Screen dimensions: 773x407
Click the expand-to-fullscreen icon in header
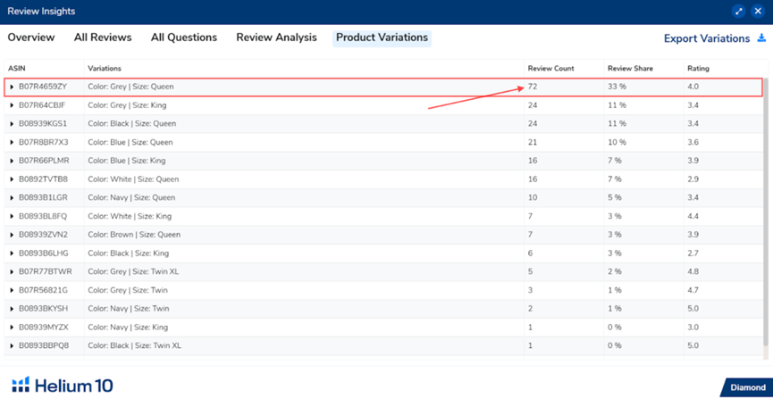(x=738, y=12)
